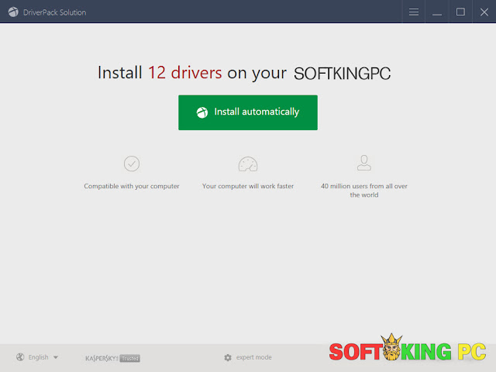
Task: Click '40 million users from all over' text
Action: coord(364,186)
